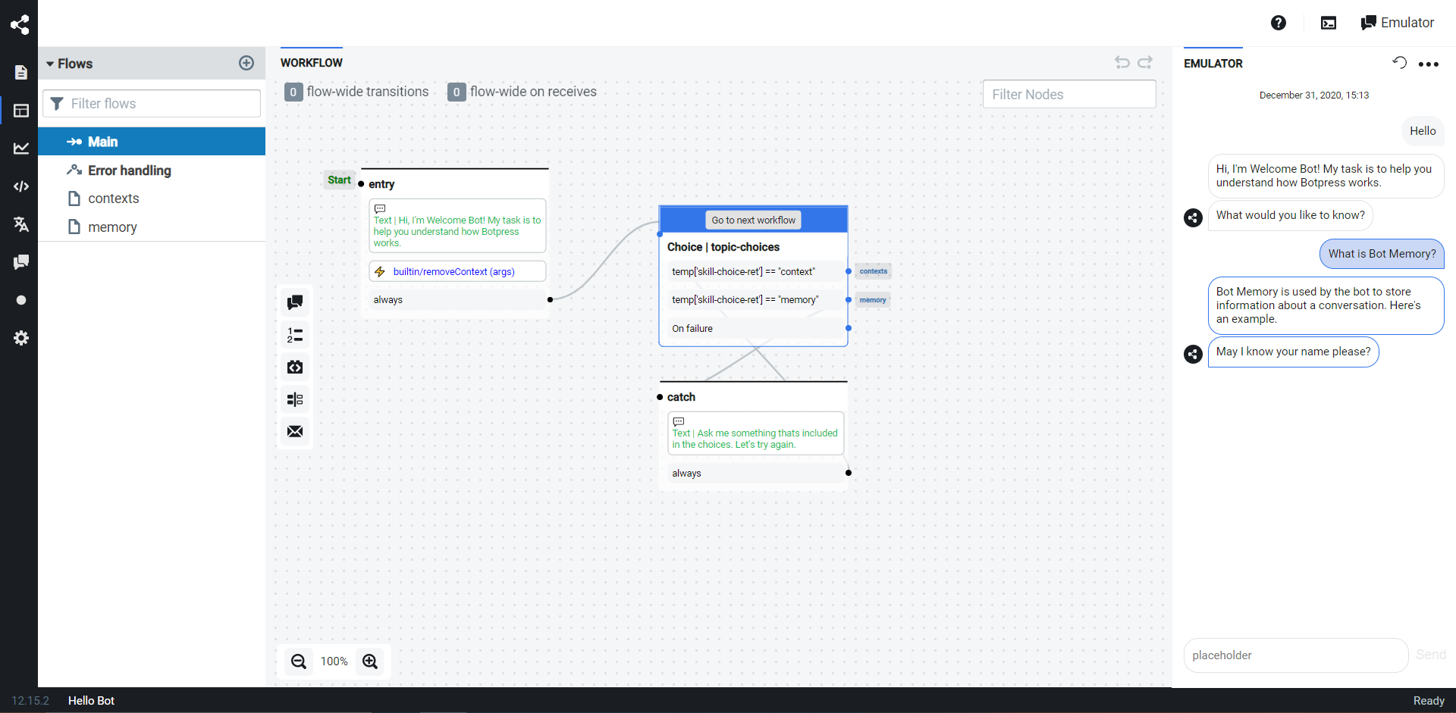Select the memory flow in the Flows list

coord(112,227)
